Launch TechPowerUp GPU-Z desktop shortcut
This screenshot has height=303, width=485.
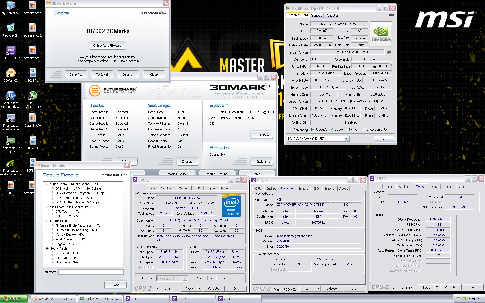tap(11, 145)
